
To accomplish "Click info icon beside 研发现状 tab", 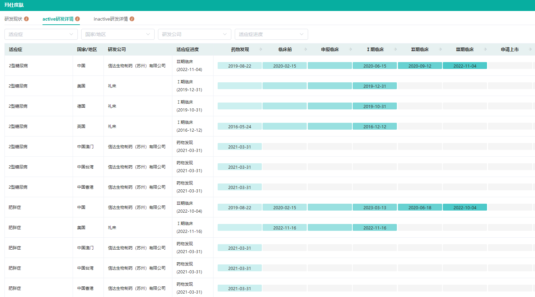I will tap(26, 19).
